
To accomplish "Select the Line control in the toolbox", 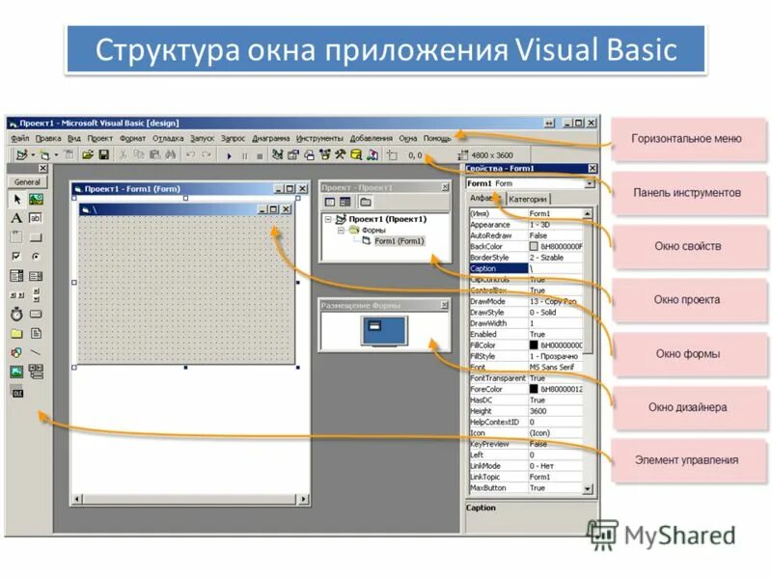I will tap(36, 352).
